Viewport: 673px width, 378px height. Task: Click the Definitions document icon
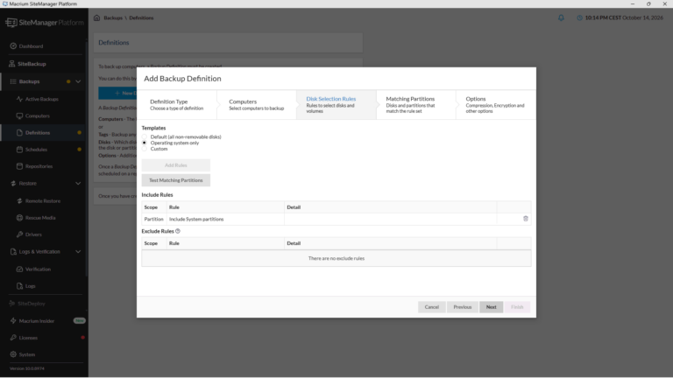click(19, 132)
